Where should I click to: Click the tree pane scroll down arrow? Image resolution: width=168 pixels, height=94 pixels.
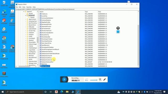(38, 65)
